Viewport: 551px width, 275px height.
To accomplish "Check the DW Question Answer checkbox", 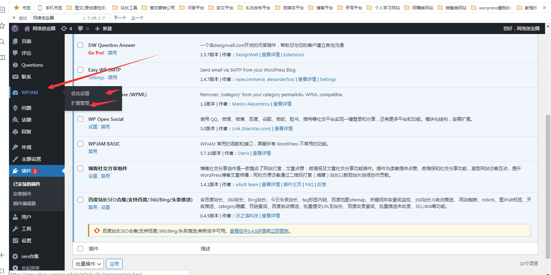I will click(80, 45).
